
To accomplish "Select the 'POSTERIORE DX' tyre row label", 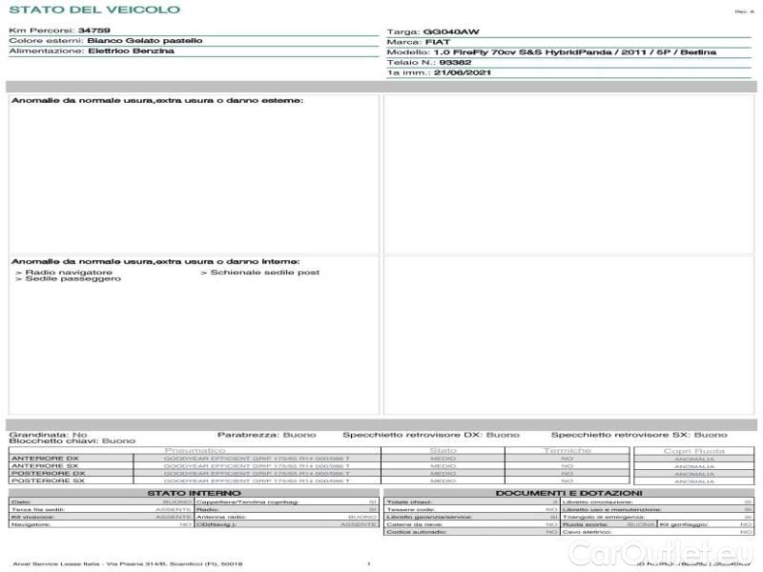I will pos(48,473).
